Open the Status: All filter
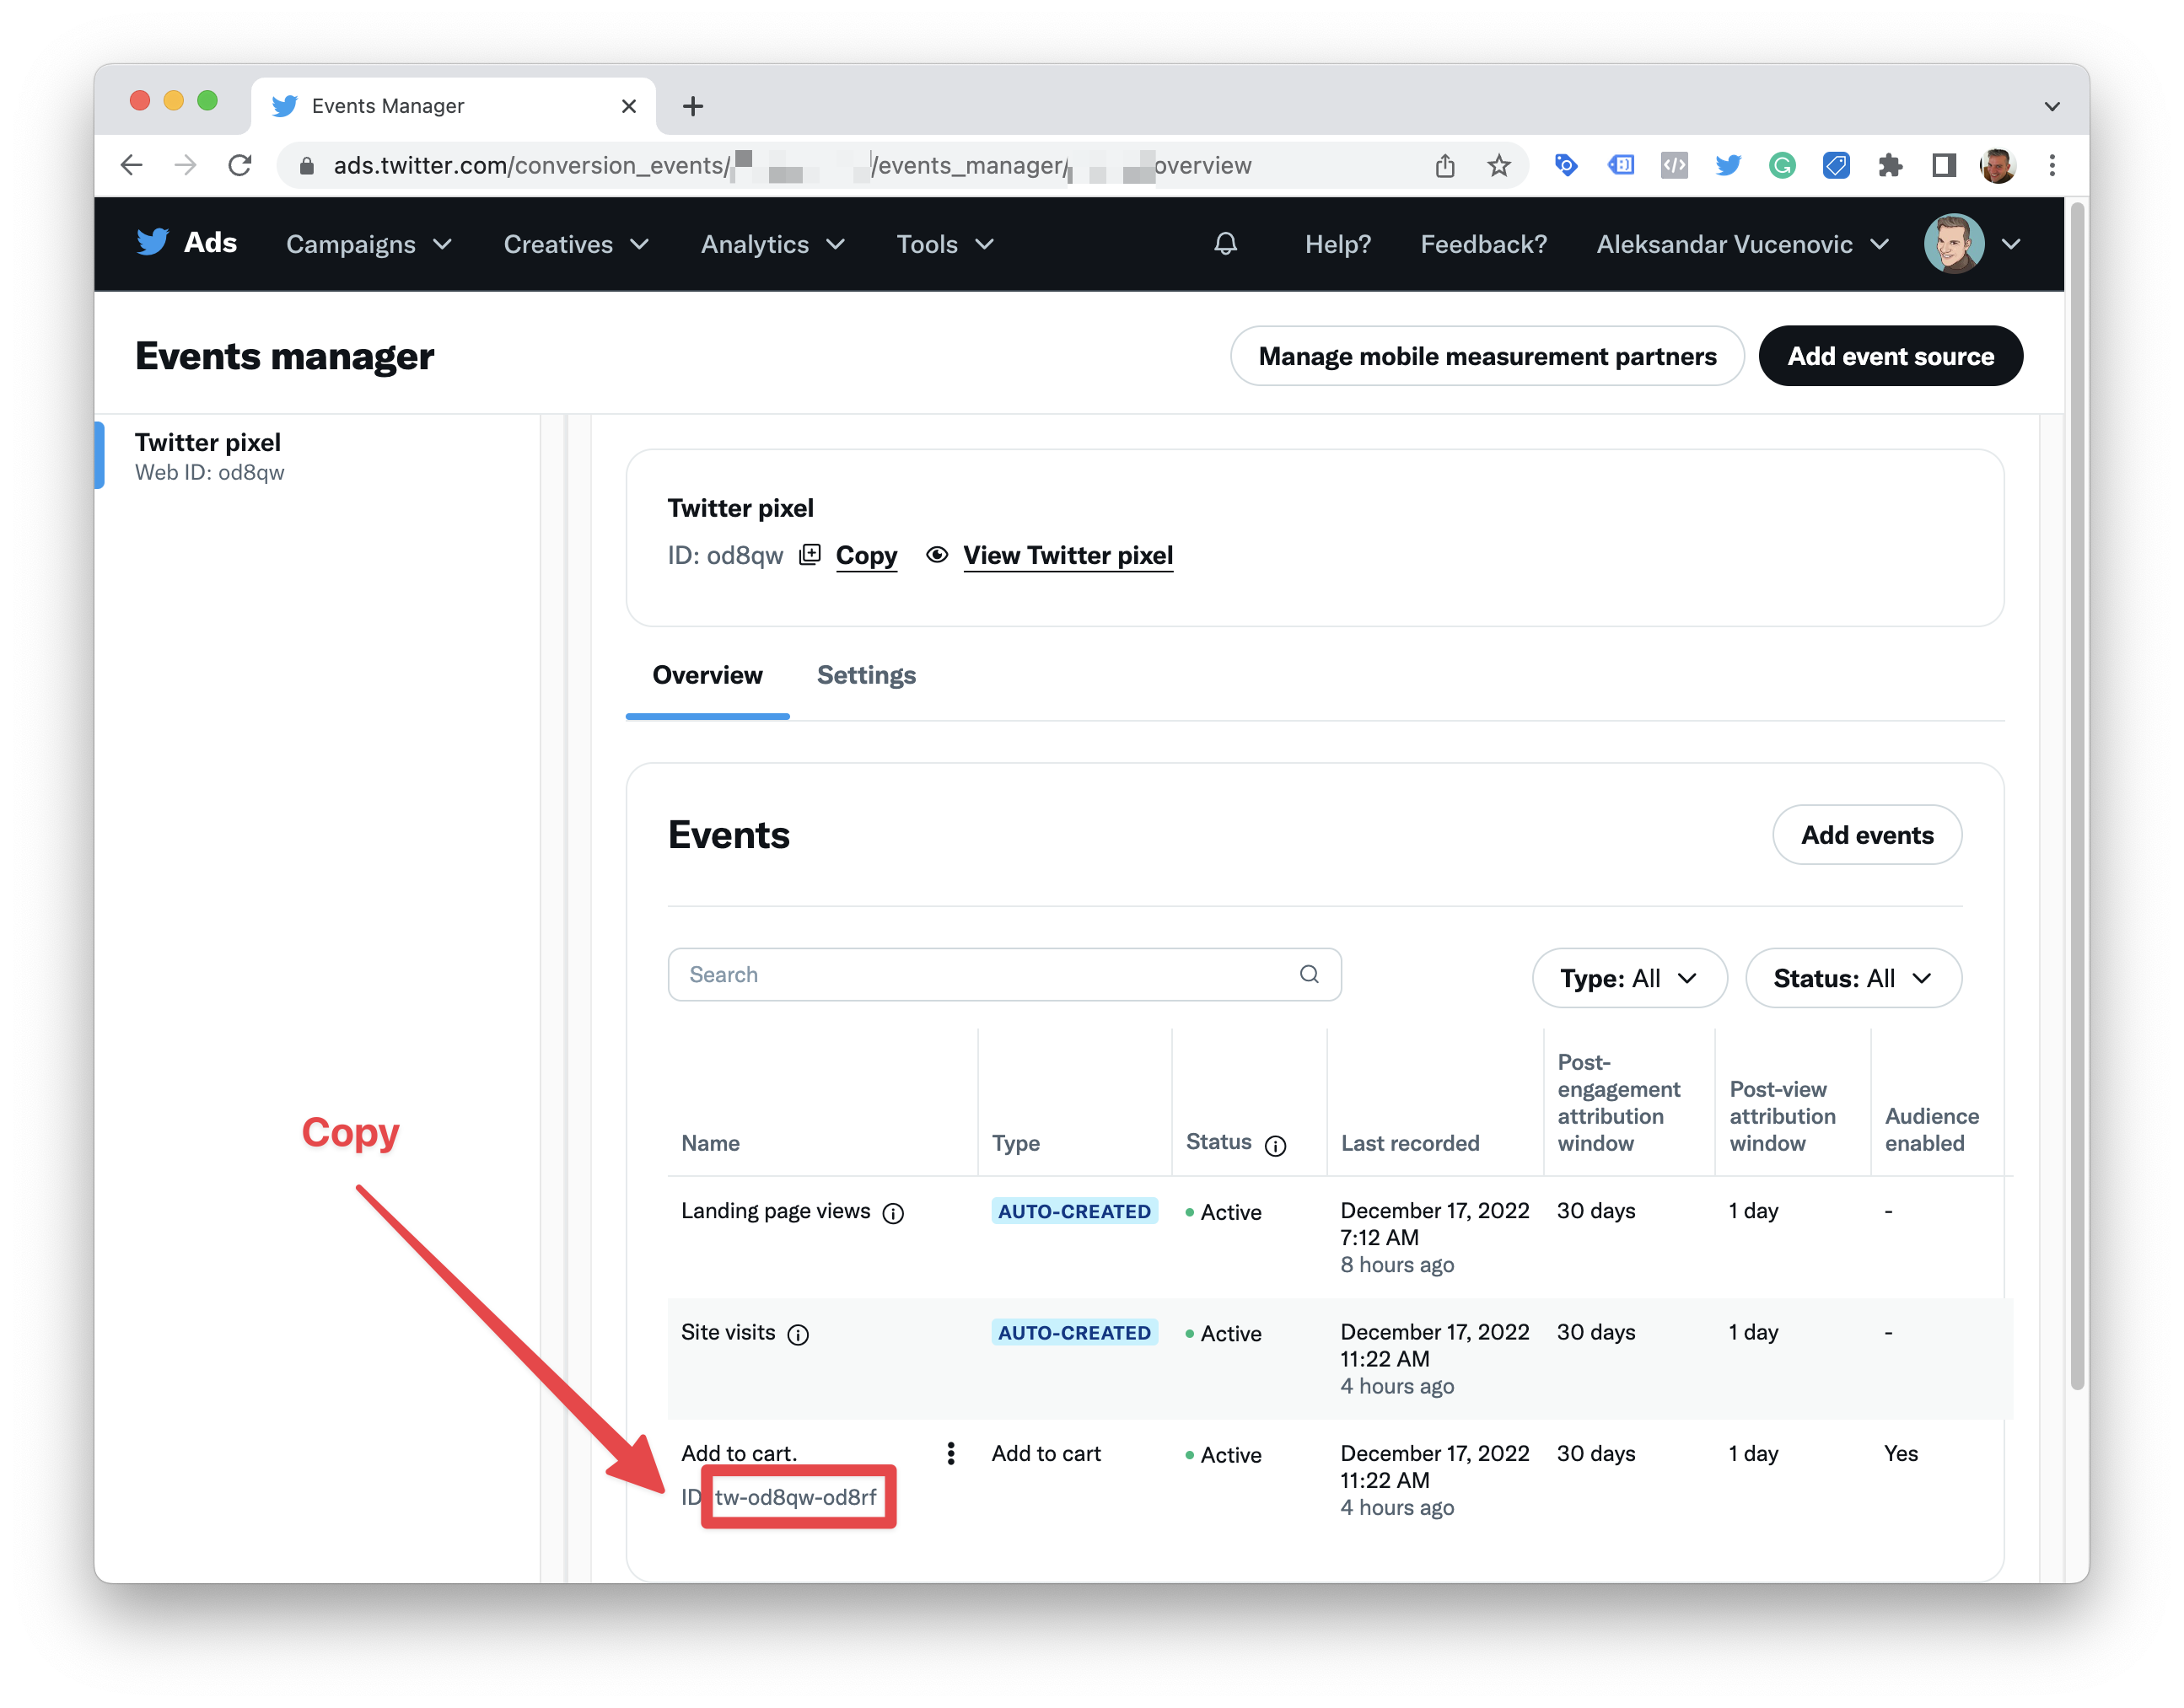The image size is (2184, 1708). pos(1853,978)
